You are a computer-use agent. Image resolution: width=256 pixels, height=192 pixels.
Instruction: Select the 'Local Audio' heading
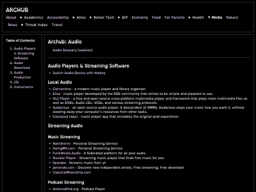tap(60, 82)
